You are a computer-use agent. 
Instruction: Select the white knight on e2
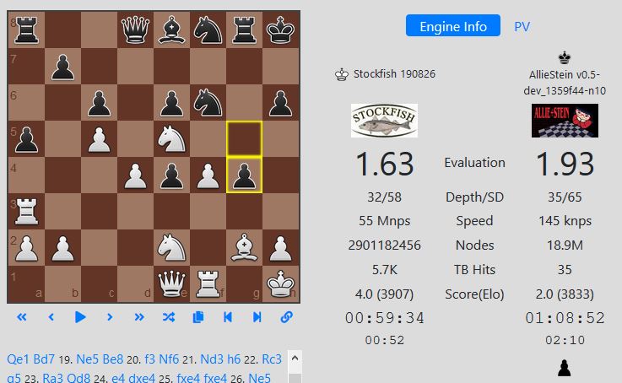tap(172, 248)
